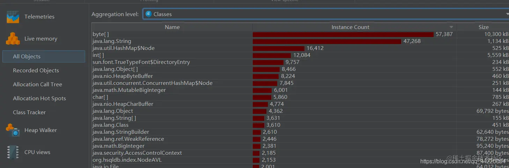The height and width of the screenshot is (168, 509).
Task: Click the 10,300 kB size cell
Action: click(x=496, y=34)
